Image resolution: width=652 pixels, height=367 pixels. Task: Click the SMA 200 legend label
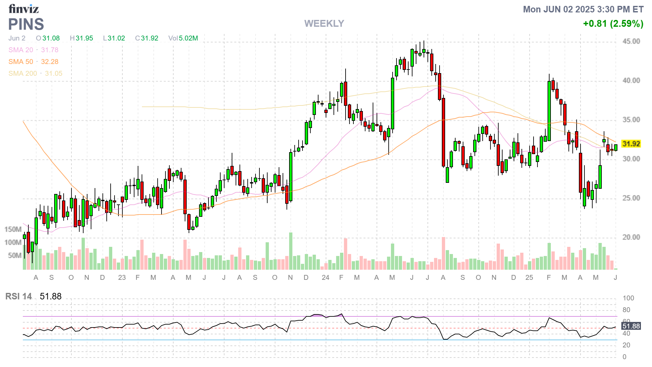click(23, 73)
